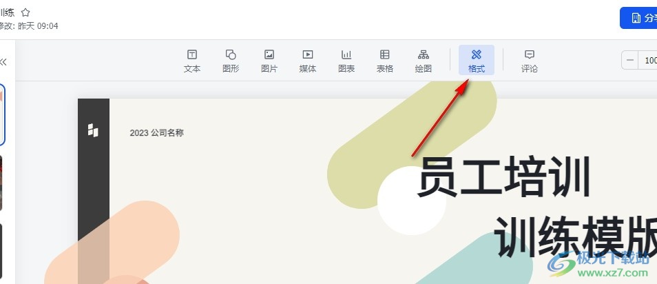Image resolution: width=657 pixels, height=284 pixels.
Task: Click the zoom percentage field
Action: click(x=648, y=61)
